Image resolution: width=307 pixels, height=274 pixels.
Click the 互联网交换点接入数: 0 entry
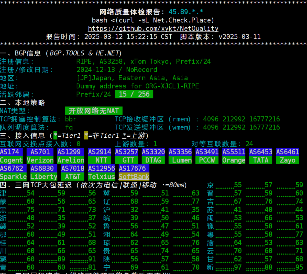pos(40,144)
